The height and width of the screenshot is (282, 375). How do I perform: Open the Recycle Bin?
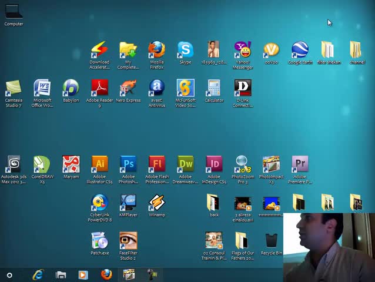click(271, 244)
